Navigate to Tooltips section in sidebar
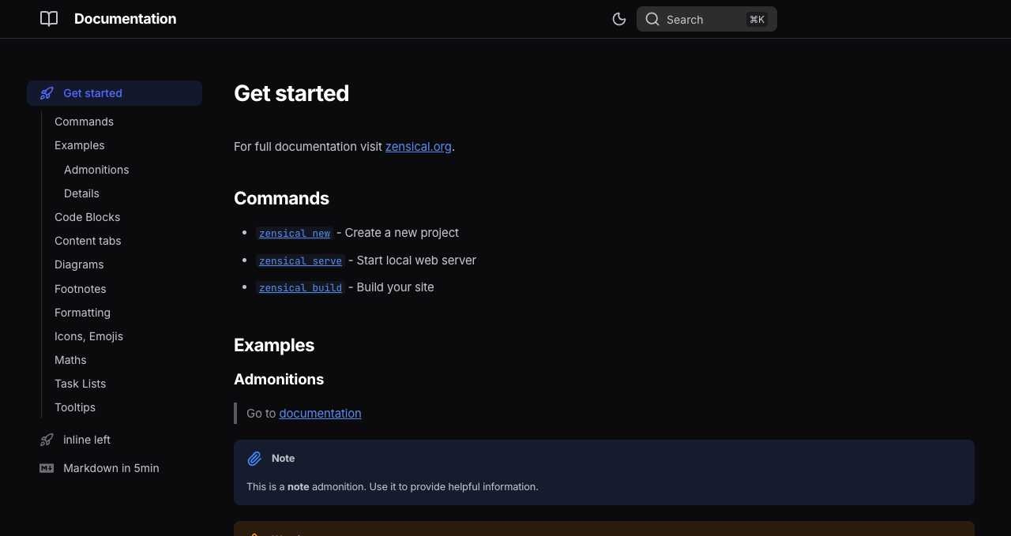This screenshot has height=536, width=1011. pyautogui.click(x=75, y=407)
